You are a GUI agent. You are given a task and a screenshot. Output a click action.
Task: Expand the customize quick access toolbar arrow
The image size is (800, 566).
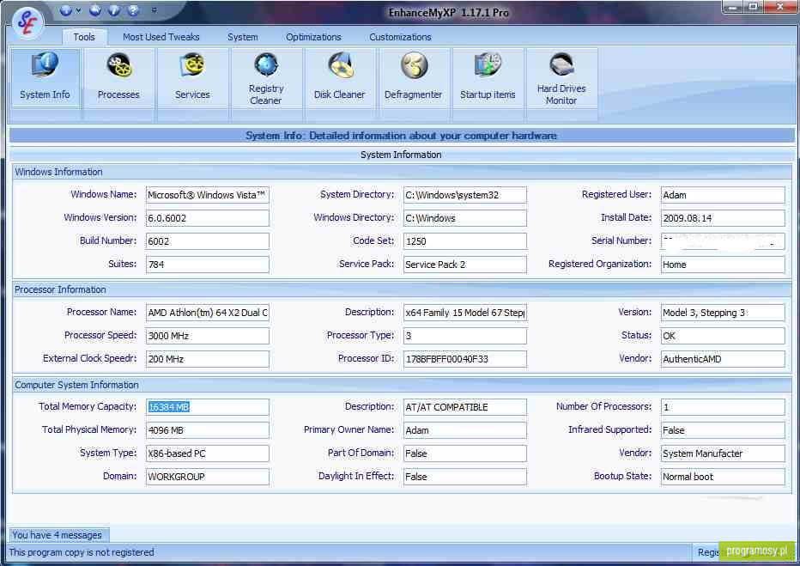(x=155, y=10)
